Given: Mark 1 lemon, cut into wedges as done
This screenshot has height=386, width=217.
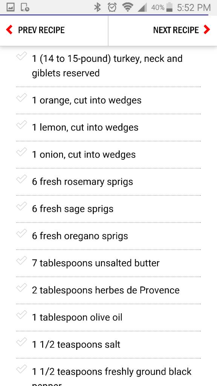Looking at the screenshot, I should click(21, 125).
